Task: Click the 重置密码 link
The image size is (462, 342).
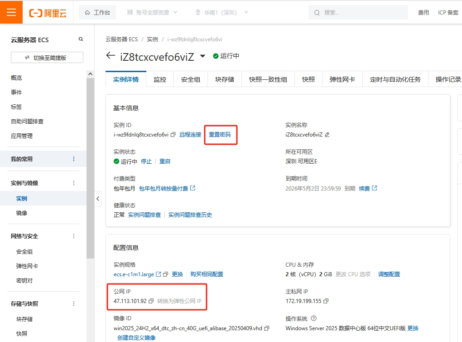Action: pos(220,135)
